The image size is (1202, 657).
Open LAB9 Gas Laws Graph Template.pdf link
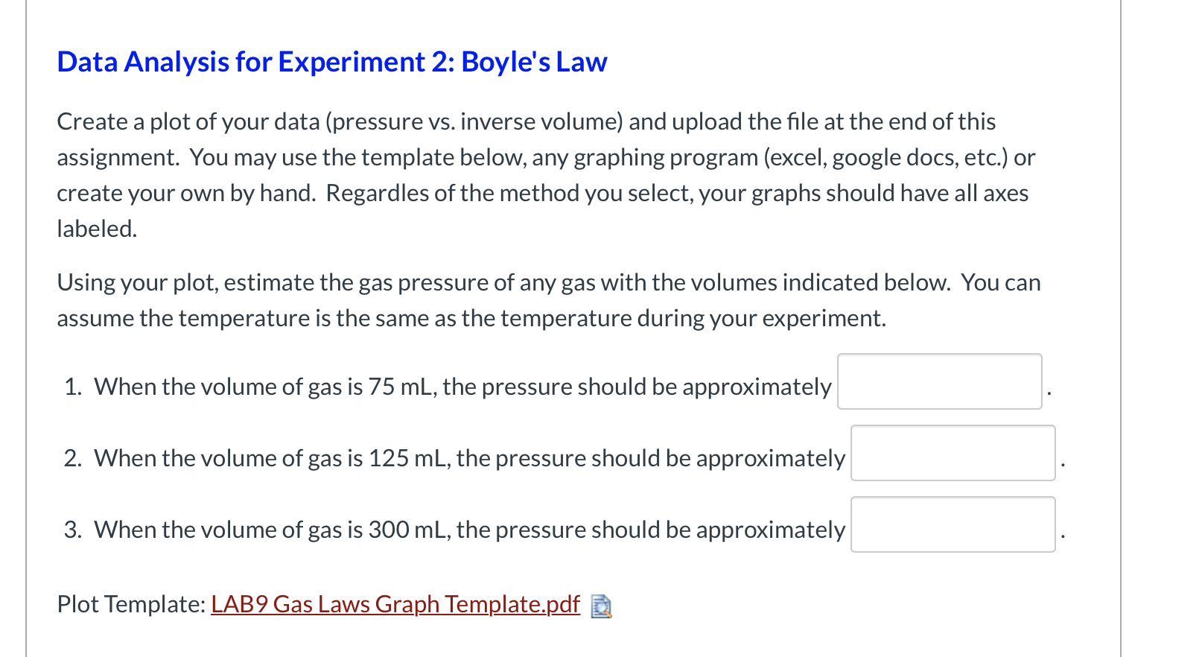[x=395, y=604]
